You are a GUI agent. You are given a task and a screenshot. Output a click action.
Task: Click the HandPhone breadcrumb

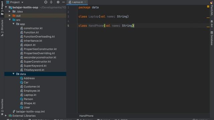86,116
